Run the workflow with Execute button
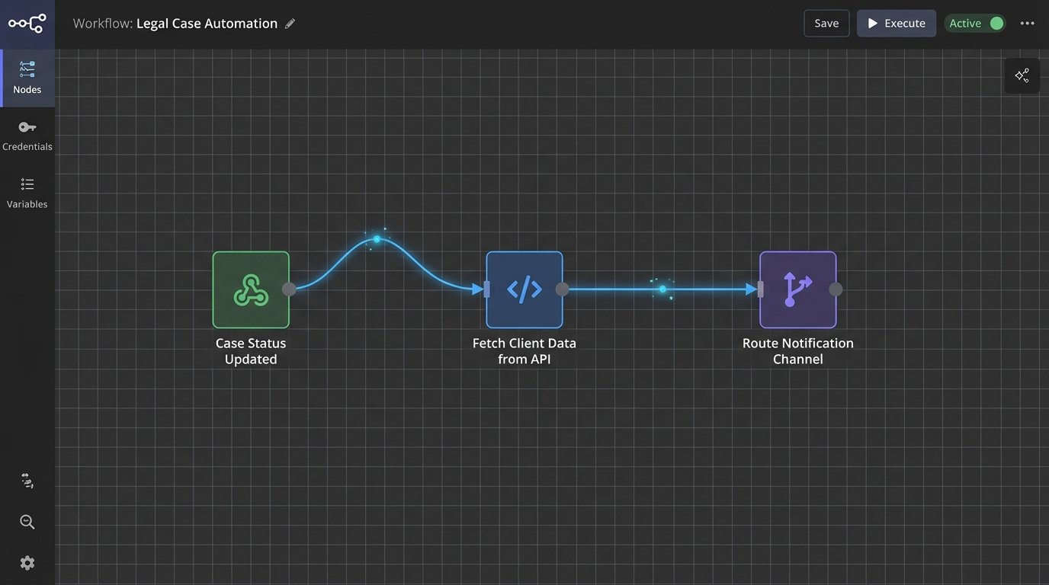 (x=896, y=24)
